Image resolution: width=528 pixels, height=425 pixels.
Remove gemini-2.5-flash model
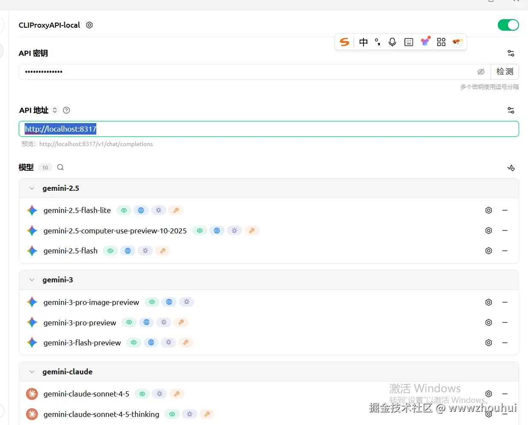point(505,251)
